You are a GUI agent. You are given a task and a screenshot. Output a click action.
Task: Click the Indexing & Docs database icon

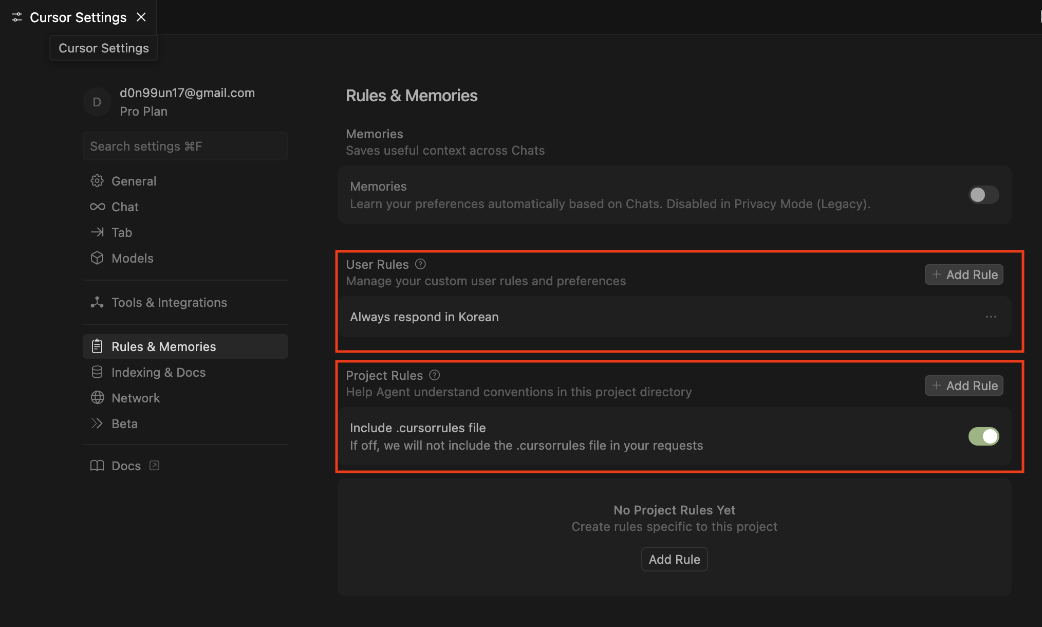(x=97, y=372)
